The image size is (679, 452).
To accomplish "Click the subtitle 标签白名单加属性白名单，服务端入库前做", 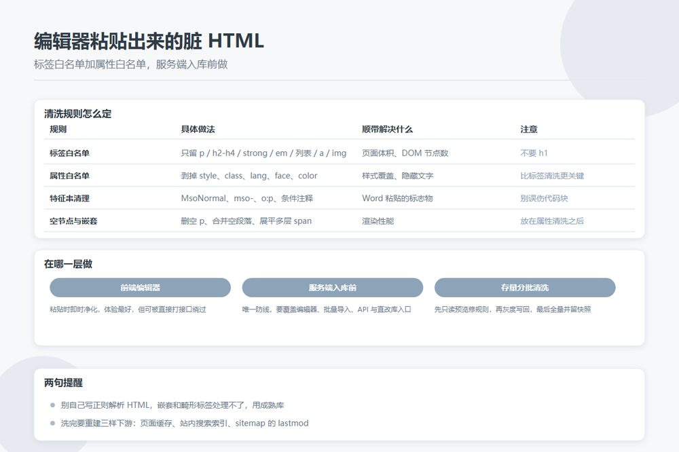I will (x=131, y=64).
